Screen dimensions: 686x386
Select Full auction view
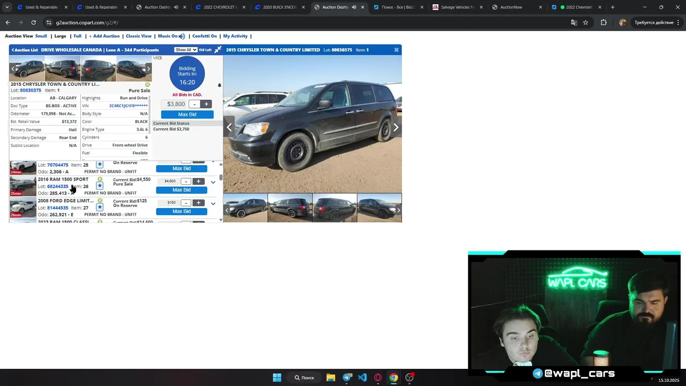point(78,36)
